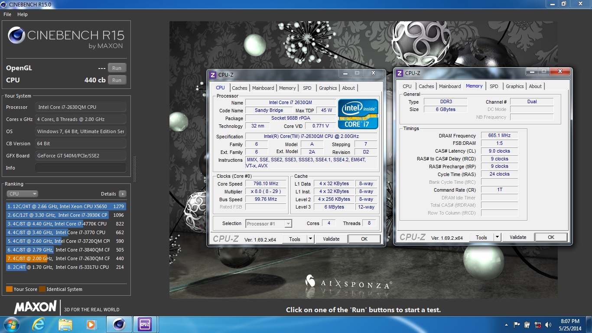Expand ranking Details arrow button
This screenshot has width=592, height=333.
tap(123, 194)
